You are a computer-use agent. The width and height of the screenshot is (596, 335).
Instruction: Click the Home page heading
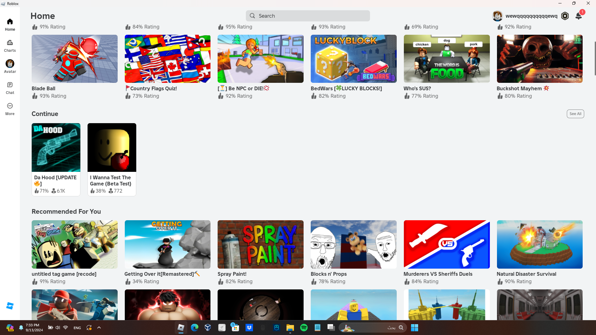[43, 16]
